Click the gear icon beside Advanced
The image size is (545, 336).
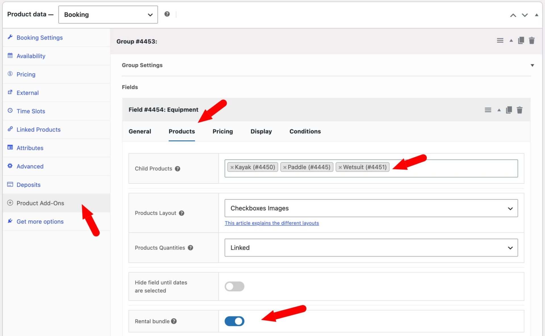tap(10, 166)
